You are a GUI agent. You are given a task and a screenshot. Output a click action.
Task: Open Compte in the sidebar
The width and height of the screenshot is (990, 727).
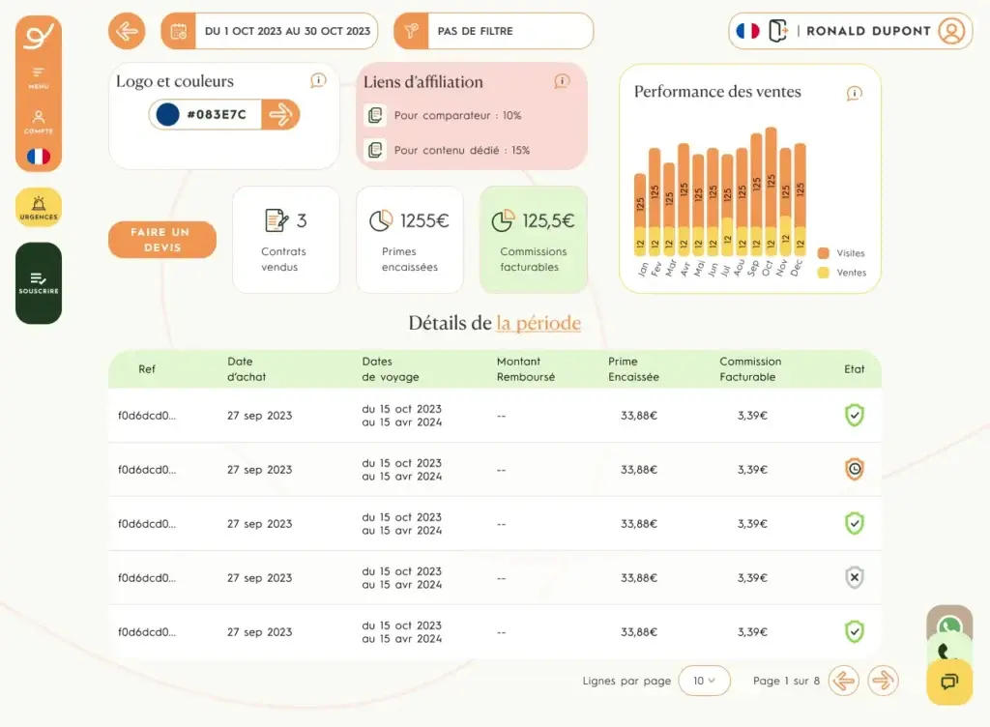(x=39, y=121)
